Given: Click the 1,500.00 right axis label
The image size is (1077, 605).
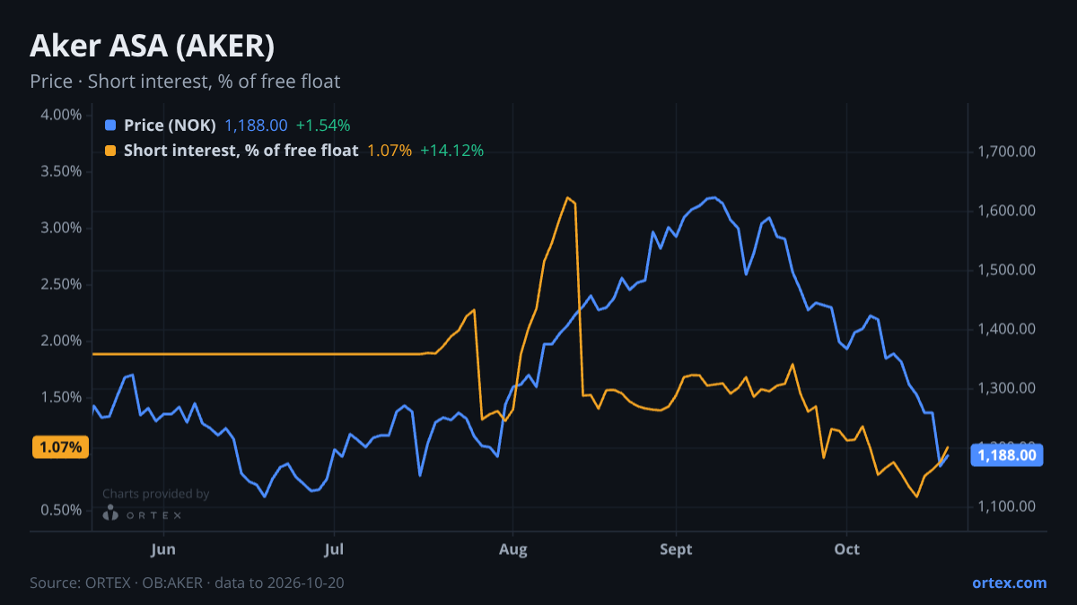Looking at the screenshot, I should pos(1006,270).
